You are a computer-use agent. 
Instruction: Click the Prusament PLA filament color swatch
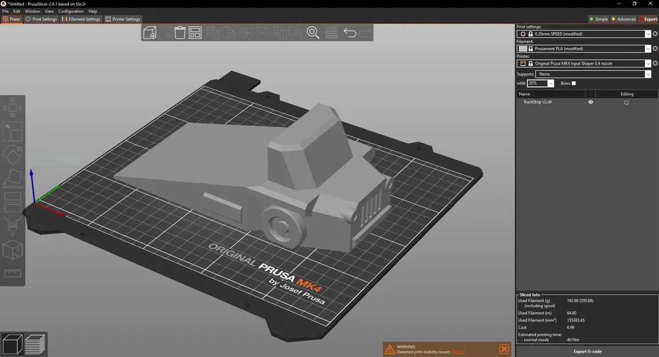[523, 49]
